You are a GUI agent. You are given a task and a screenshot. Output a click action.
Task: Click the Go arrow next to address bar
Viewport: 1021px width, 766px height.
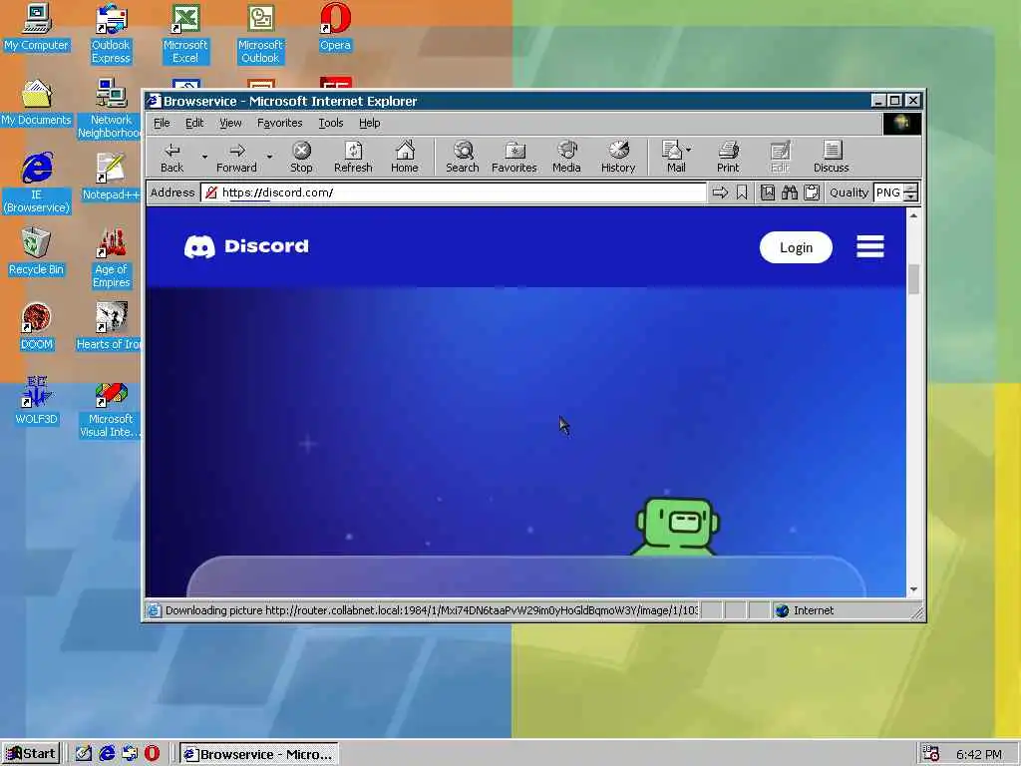(x=720, y=192)
